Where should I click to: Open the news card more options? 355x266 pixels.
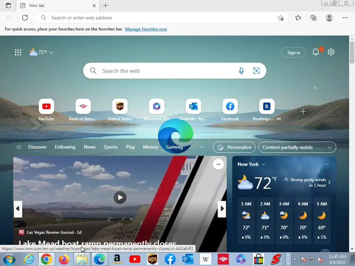[218, 165]
